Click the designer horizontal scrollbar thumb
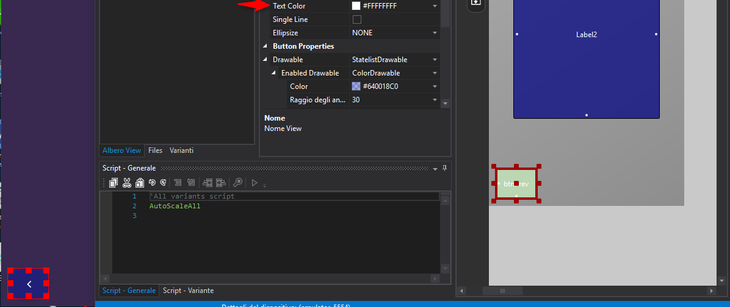Viewport: 730px width, 307px height. (x=502, y=291)
